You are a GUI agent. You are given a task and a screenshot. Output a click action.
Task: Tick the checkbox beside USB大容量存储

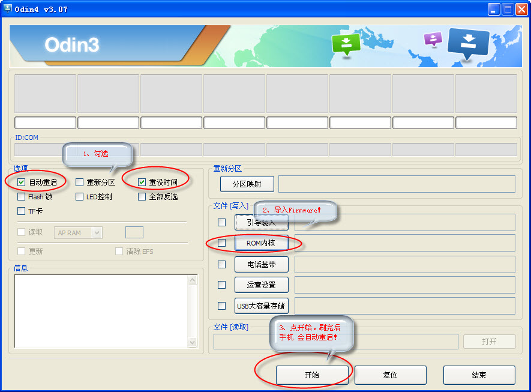coord(222,306)
